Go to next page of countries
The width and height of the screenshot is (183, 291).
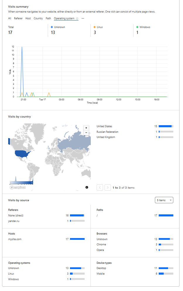pyautogui.click(x=107, y=187)
